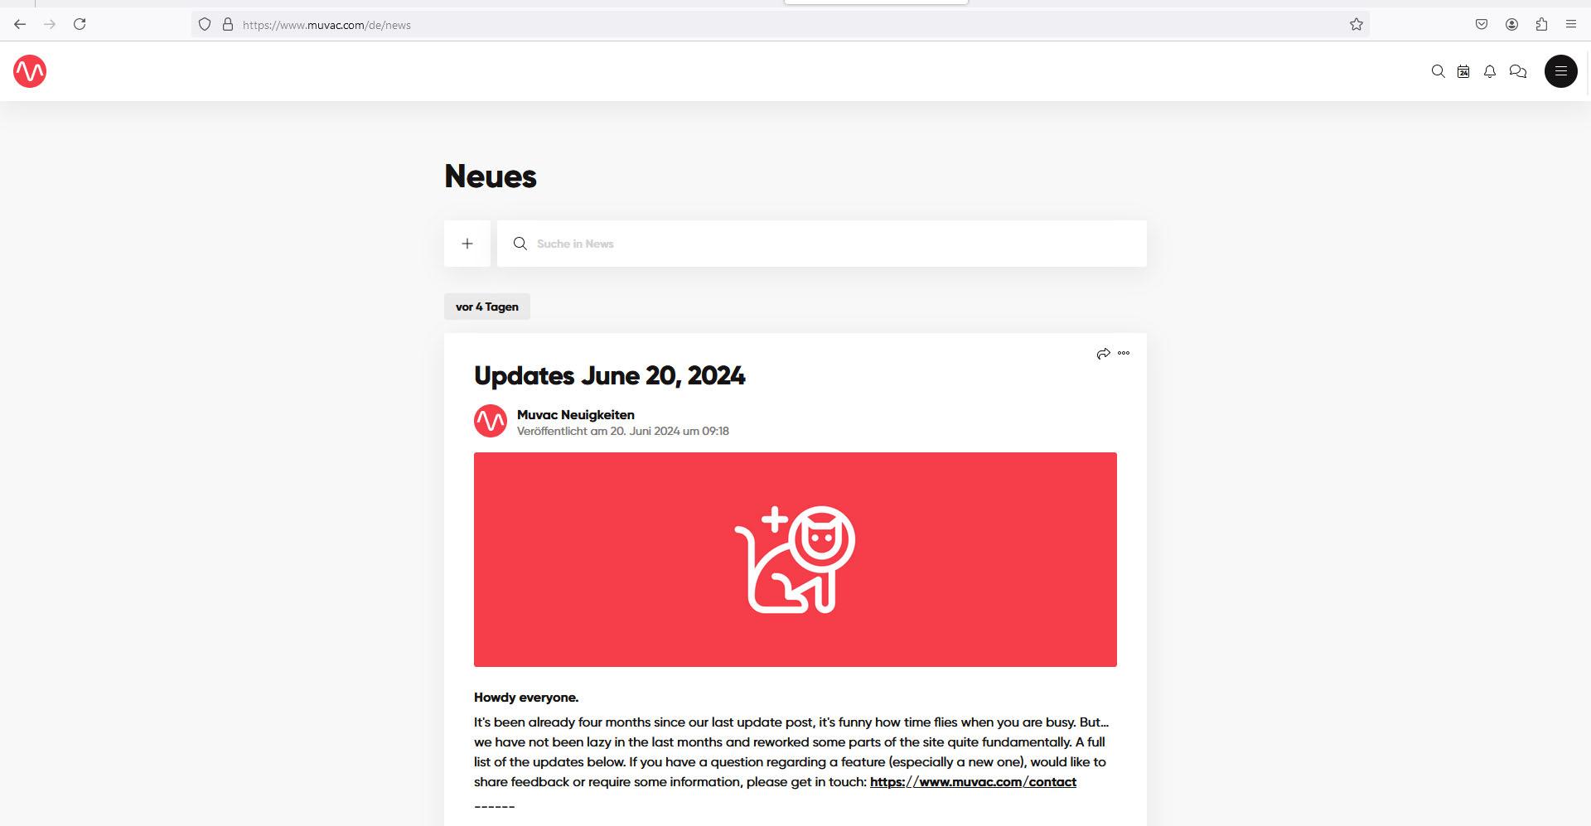Viewport: 1591px width, 826px height.
Task: Open the calendar icon in header
Action: tap(1463, 71)
